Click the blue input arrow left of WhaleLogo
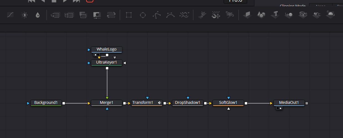Image resolution: width=343 pixels, height=138 pixels. pyautogui.click(x=89, y=50)
